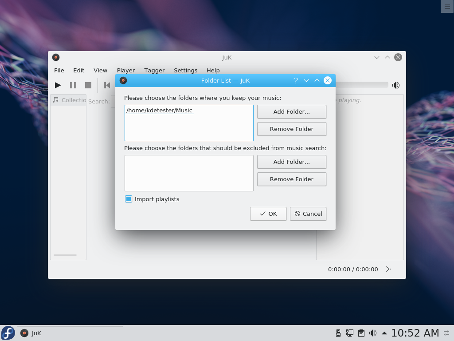Viewport: 454px width, 341px height.
Task: Click the playback seek slider track
Action: (x=362, y=85)
